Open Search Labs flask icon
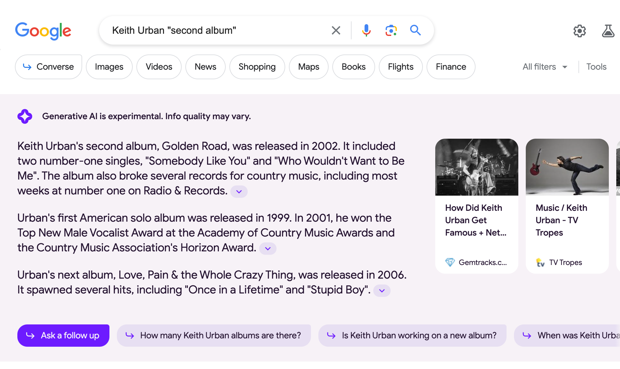 (x=608, y=31)
